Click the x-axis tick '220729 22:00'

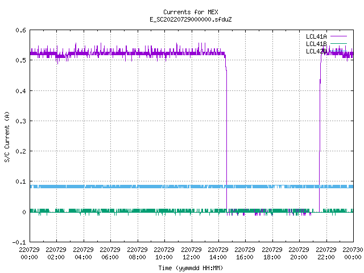326,253
